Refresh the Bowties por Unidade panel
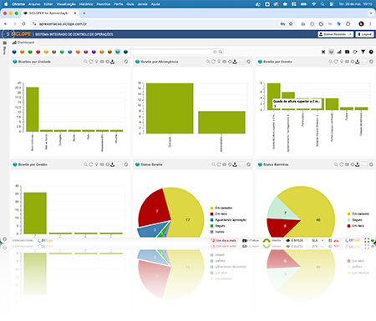The height and width of the screenshot is (321, 376). coord(91,62)
